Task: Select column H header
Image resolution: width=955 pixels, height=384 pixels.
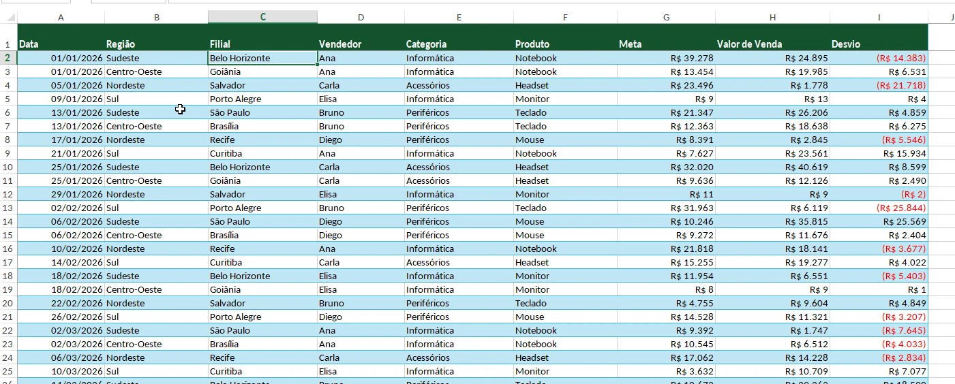Action: tap(773, 17)
